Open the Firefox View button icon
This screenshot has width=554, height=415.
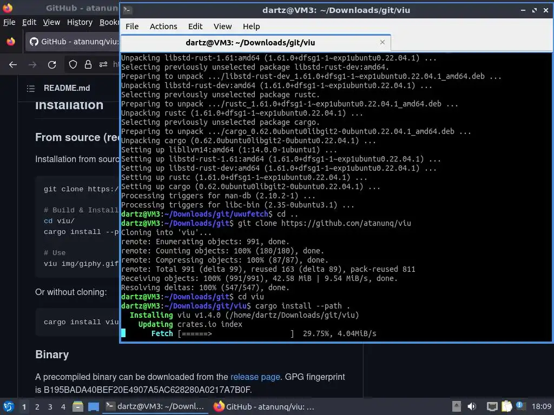click(11, 42)
